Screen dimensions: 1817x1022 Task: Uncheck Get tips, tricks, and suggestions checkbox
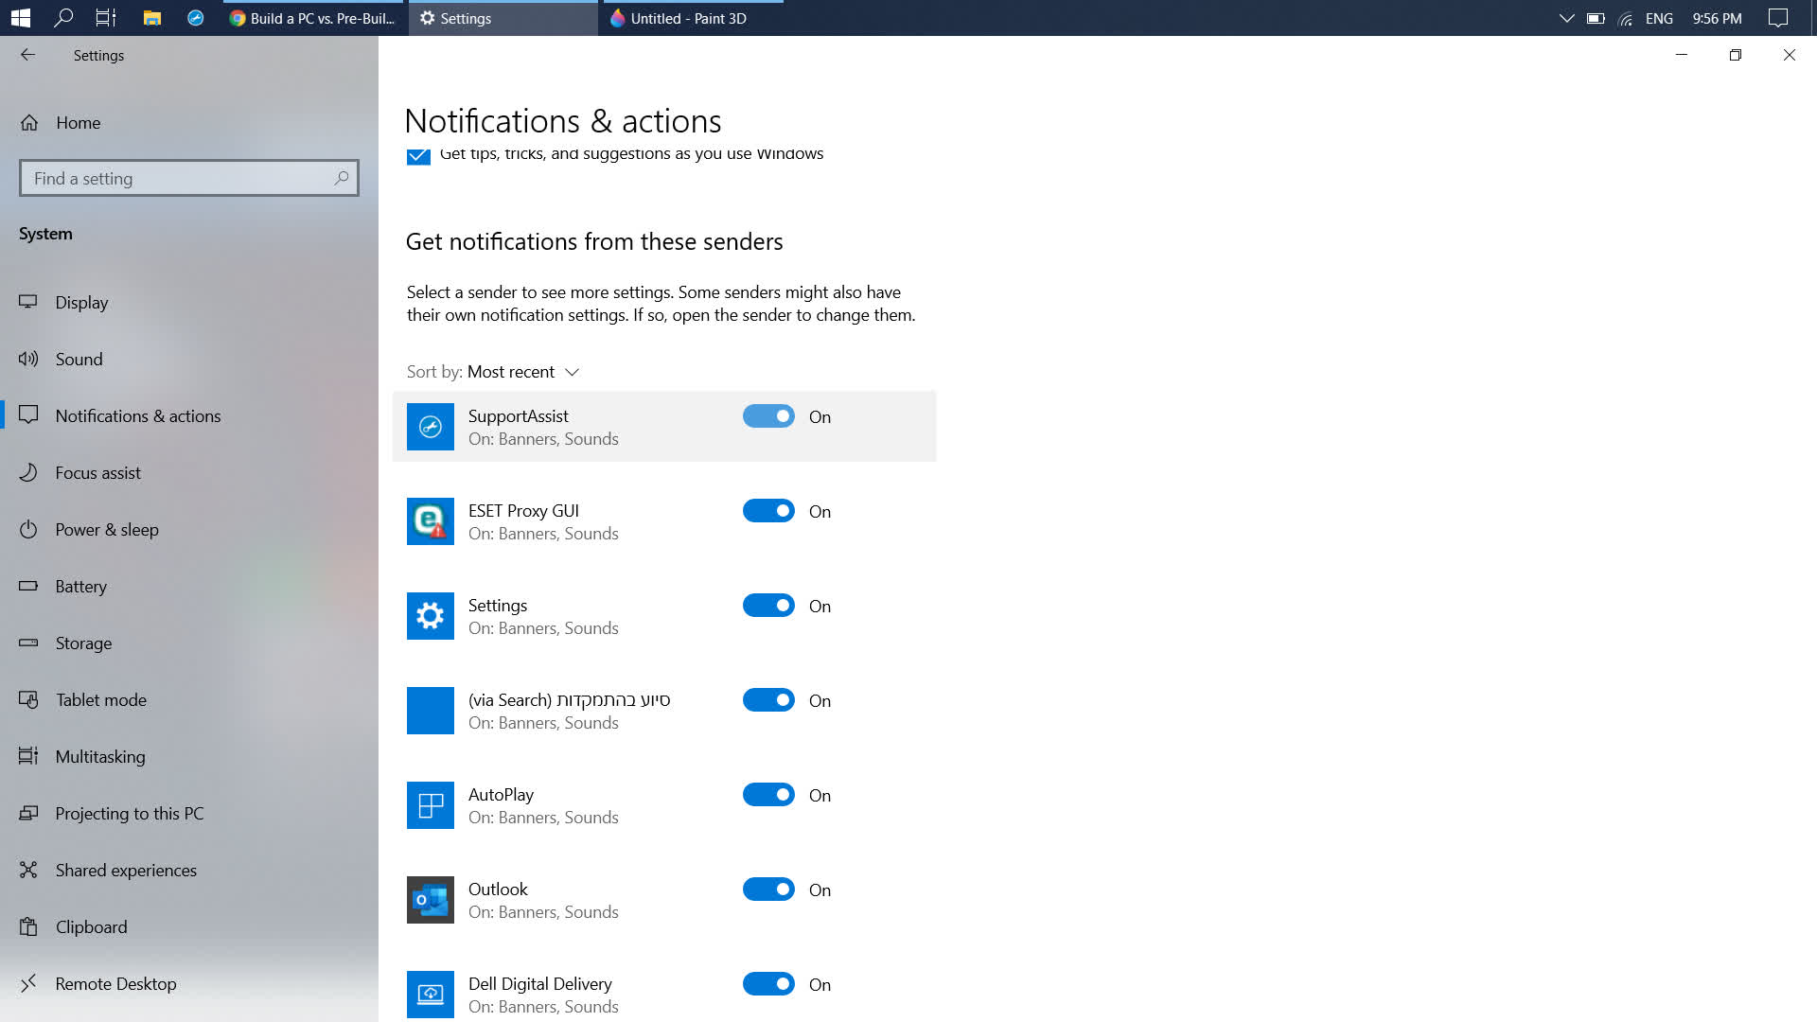click(418, 156)
